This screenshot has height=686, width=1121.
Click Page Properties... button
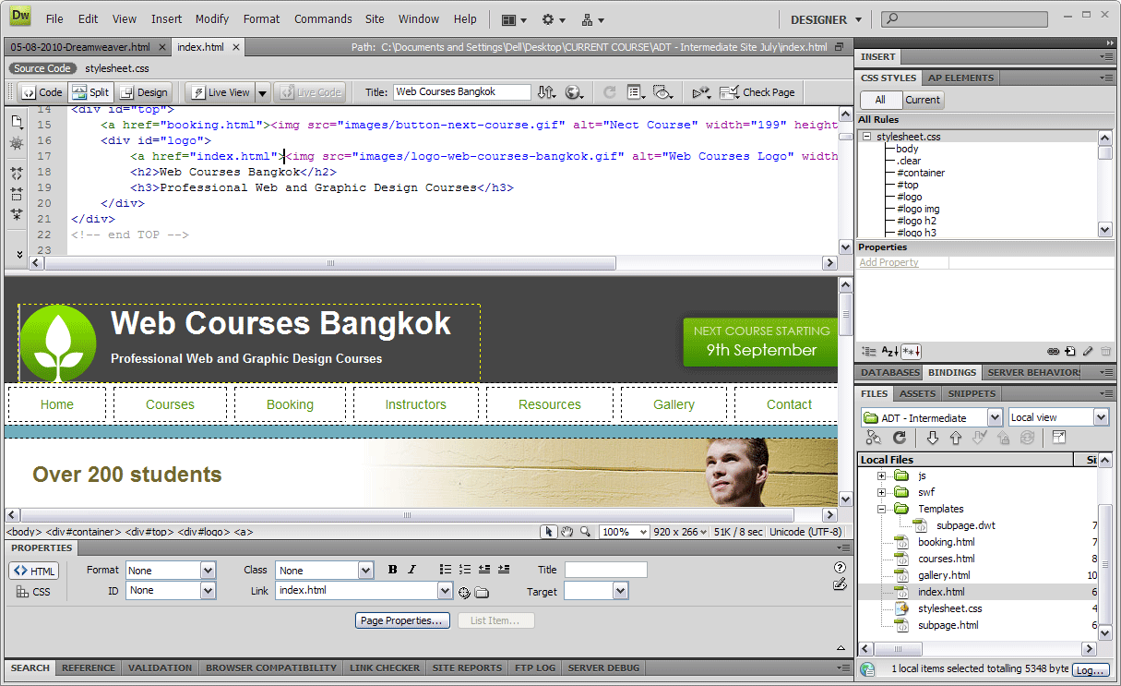[404, 620]
